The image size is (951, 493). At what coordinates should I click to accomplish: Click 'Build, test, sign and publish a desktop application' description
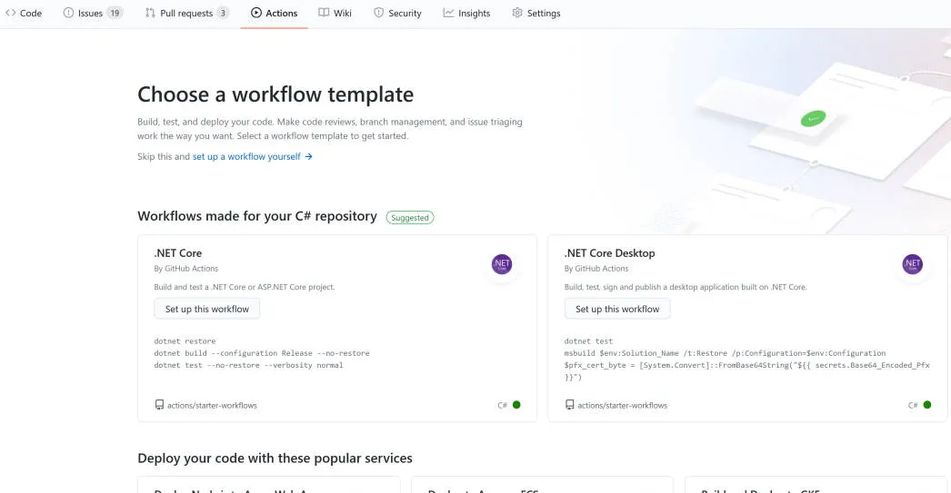click(x=686, y=287)
